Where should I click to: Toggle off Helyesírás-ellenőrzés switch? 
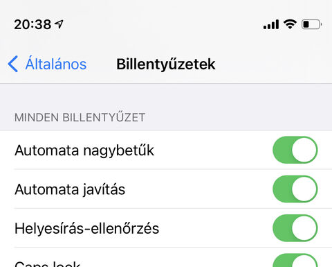[x=295, y=228]
